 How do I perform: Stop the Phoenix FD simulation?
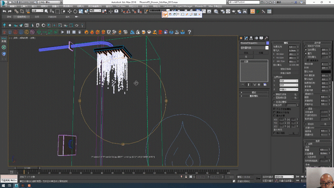point(74,32)
